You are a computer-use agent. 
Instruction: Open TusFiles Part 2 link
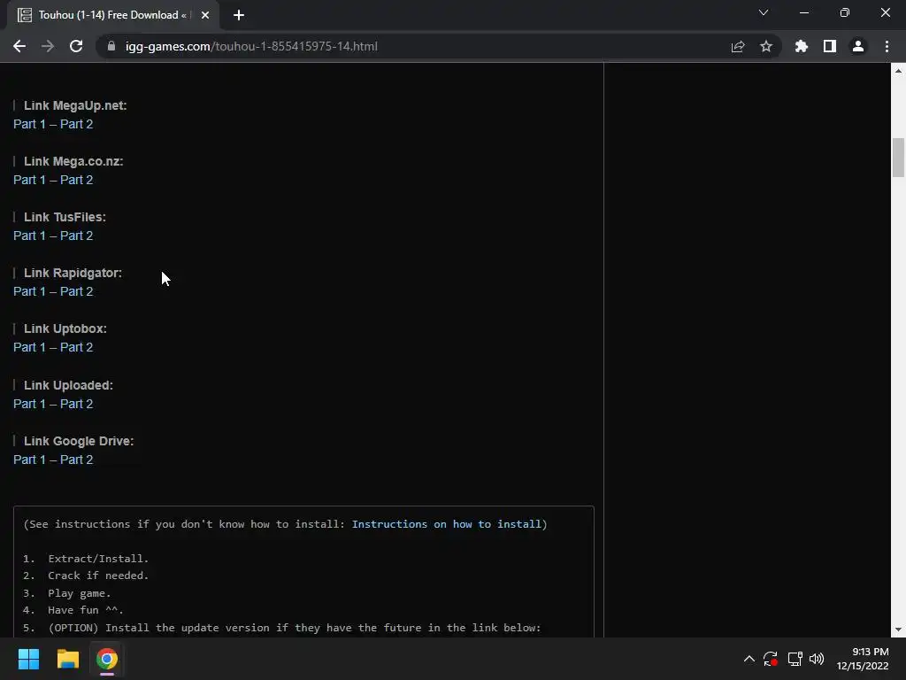76,236
